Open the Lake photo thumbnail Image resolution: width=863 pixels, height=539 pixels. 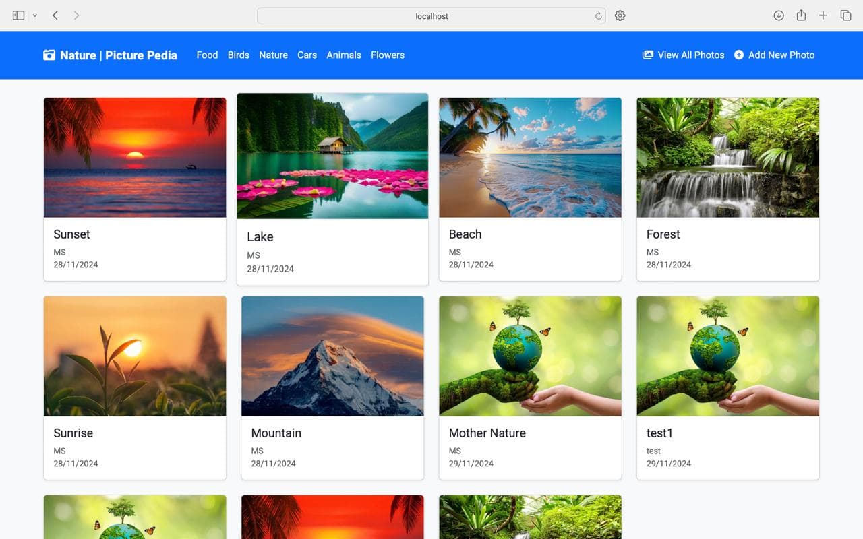coord(332,156)
